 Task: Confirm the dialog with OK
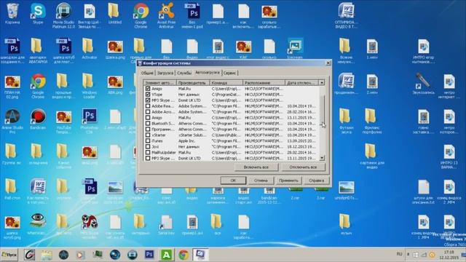point(233,180)
